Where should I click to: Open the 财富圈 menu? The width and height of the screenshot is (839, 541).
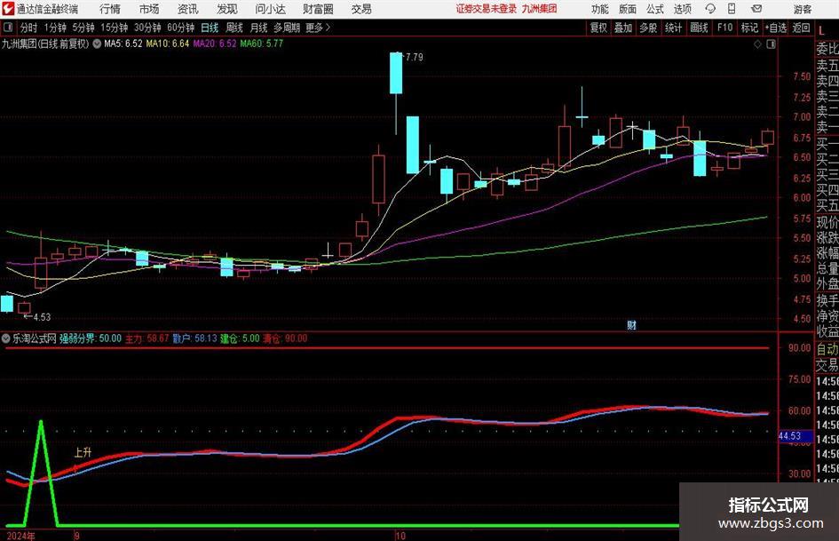point(318,9)
